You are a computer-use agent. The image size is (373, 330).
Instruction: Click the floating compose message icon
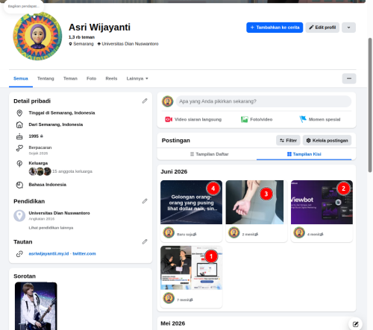(355, 324)
